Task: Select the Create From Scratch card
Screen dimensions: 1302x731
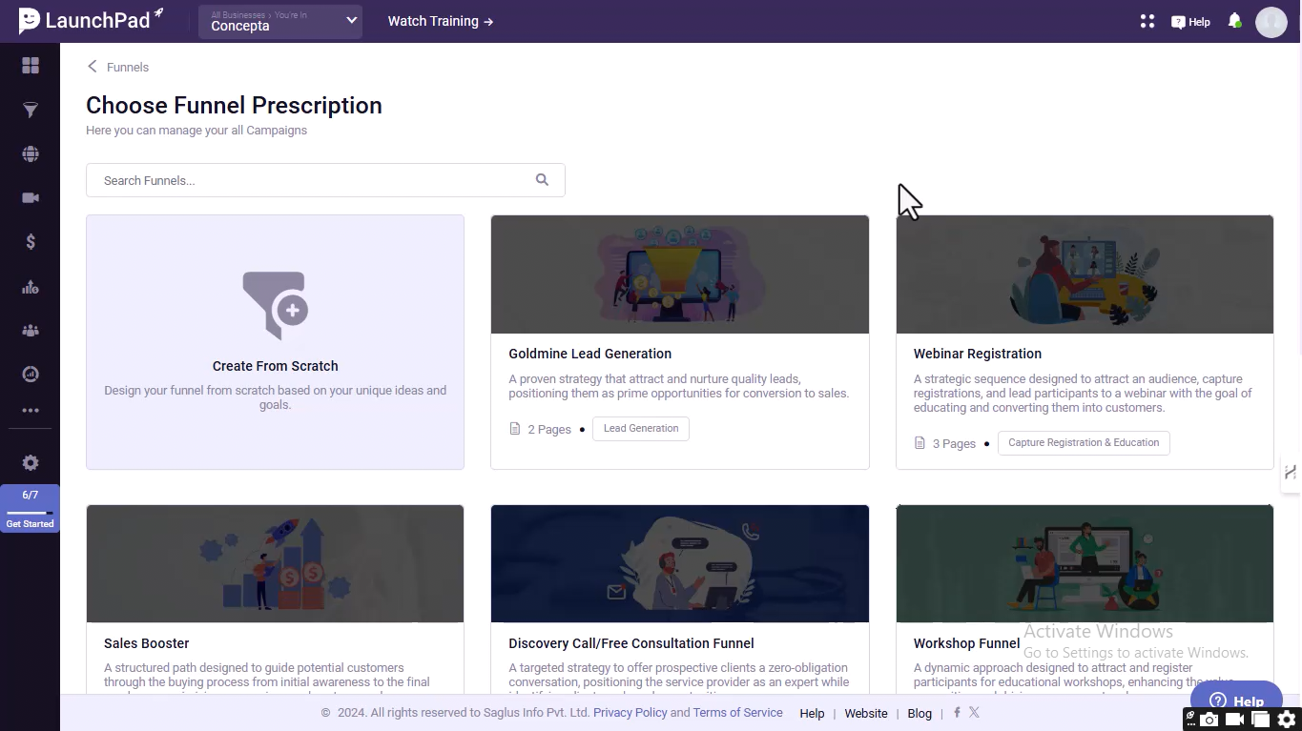Action: pos(275,342)
